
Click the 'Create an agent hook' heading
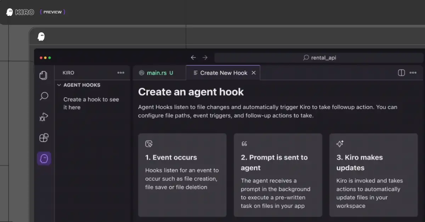pos(191,92)
